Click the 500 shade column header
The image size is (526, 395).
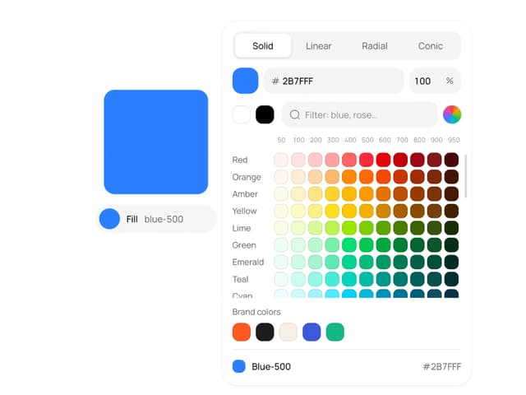(367, 140)
